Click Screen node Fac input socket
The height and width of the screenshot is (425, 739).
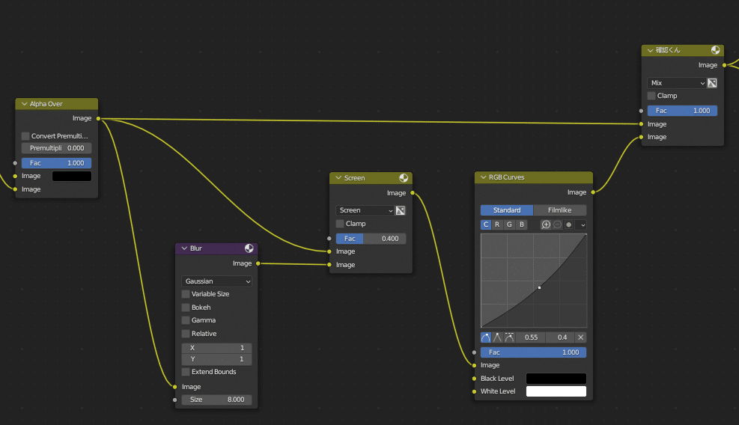click(329, 239)
